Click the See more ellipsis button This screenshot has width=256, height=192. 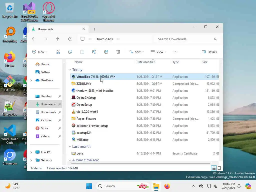(x=175, y=52)
